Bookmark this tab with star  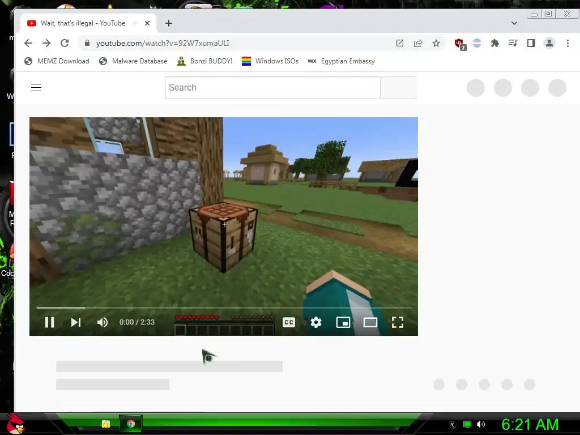(436, 43)
